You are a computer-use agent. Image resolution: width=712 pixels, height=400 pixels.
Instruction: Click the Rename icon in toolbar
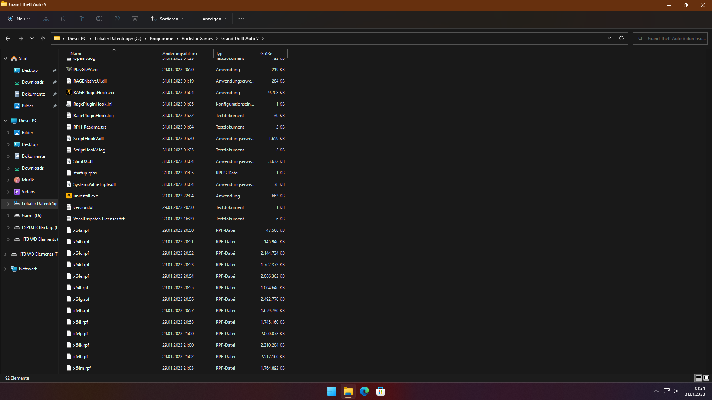click(x=99, y=19)
